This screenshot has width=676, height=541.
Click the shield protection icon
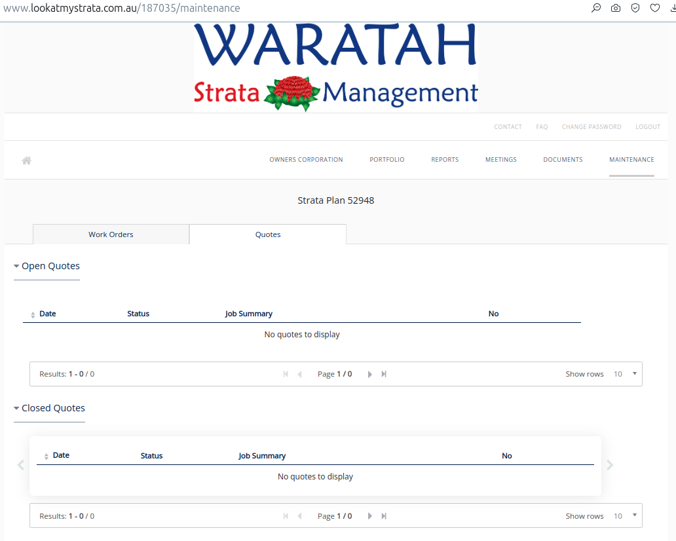(x=635, y=8)
